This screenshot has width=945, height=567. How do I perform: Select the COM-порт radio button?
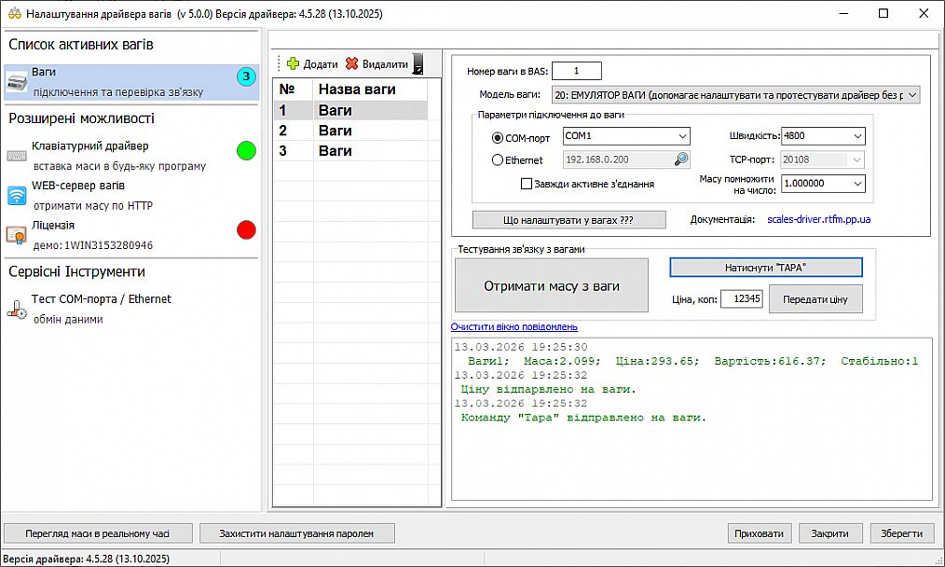tap(497, 137)
